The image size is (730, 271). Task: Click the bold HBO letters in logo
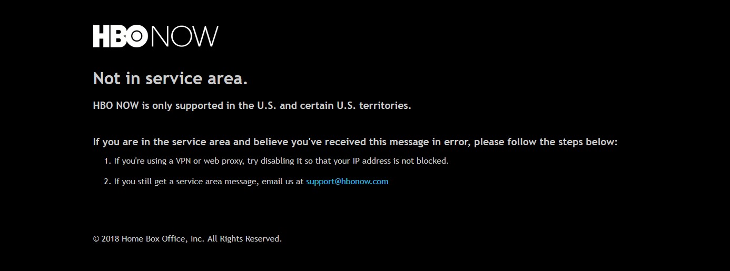(x=121, y=36)
